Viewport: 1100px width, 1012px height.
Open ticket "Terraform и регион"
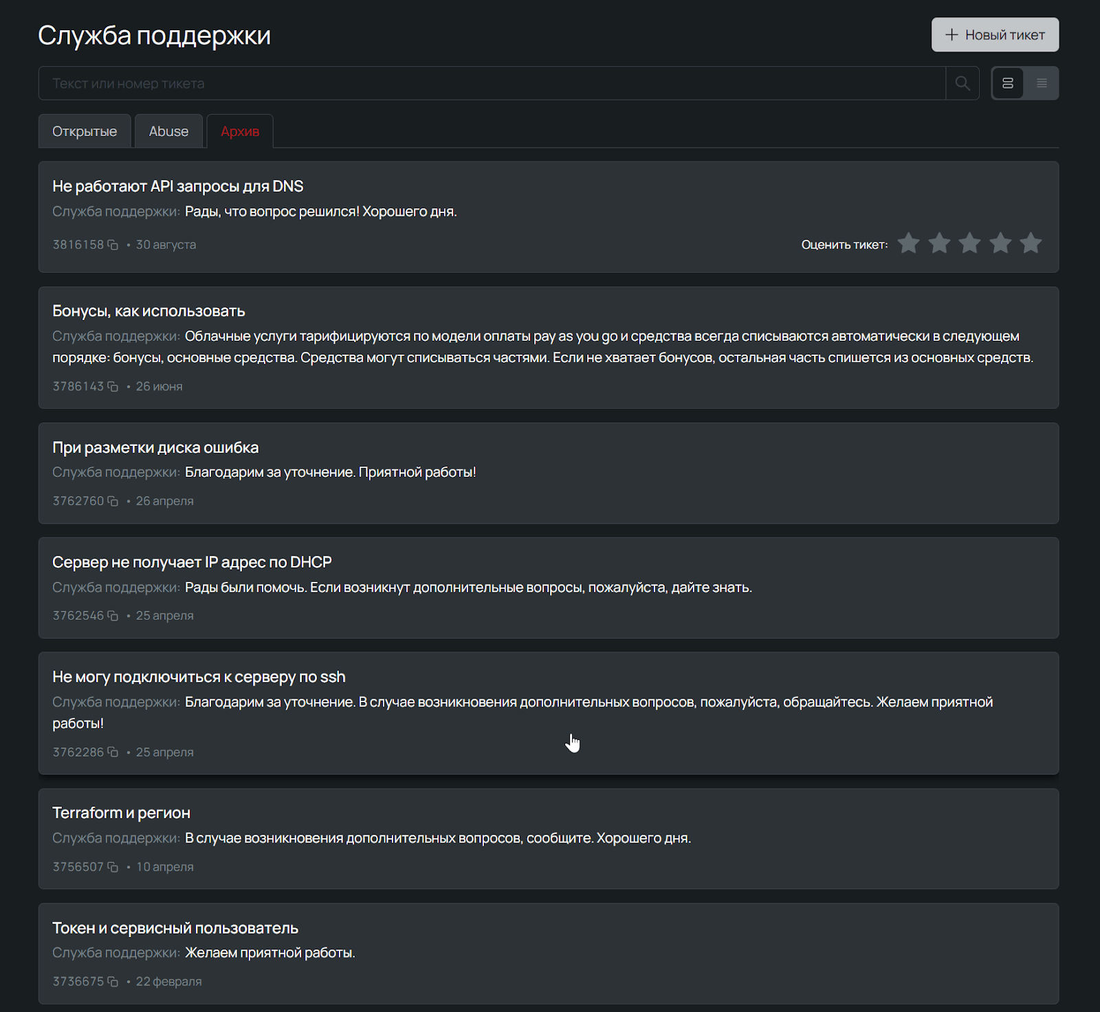pos(121,813)
